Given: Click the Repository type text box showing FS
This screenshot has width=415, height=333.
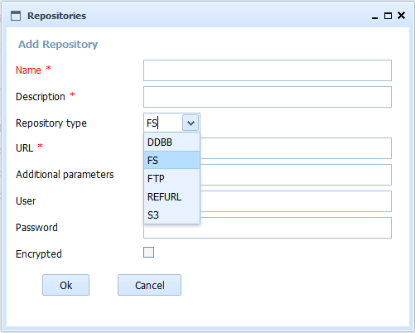Looking at the screenshot, I should pyautogui.click(x=163, y=123).
